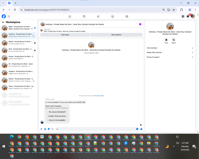Reload the page with the browser refresh icon
199x159 pixels.
point(15,10)
